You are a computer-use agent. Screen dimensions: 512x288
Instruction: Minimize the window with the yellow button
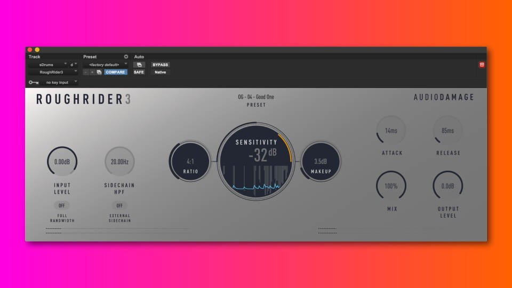(x=37, y=50)
